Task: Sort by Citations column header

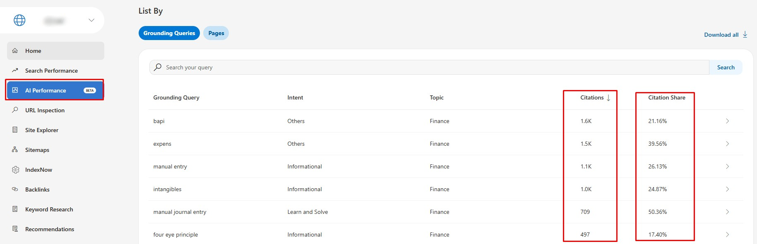Action: [x=592, y=97]
